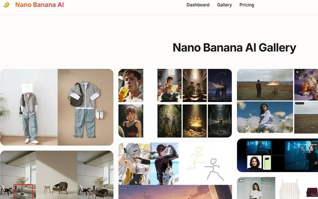This screenshot has width=318, height=199.
Task: View the living room interior gallery card
Action: click(57, 175)
